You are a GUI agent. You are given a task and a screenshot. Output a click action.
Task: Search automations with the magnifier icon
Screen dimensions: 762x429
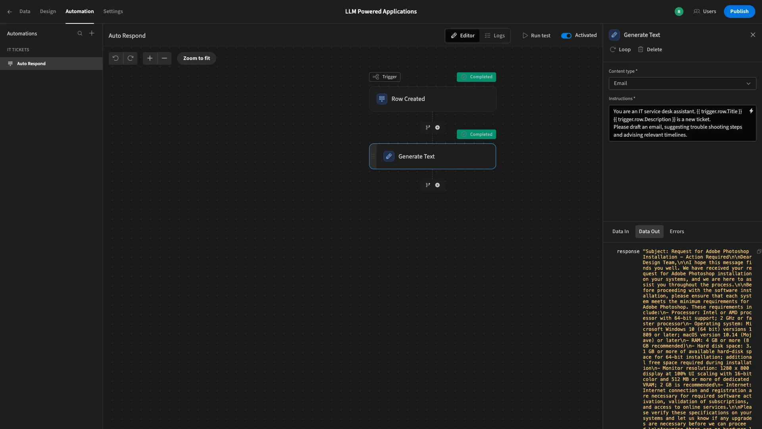point(80,33)
